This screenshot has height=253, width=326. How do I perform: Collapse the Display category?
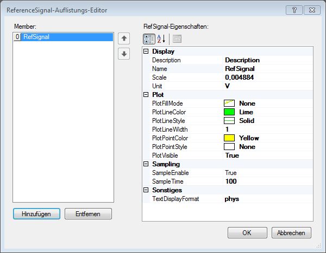click(x=146, y=51)
